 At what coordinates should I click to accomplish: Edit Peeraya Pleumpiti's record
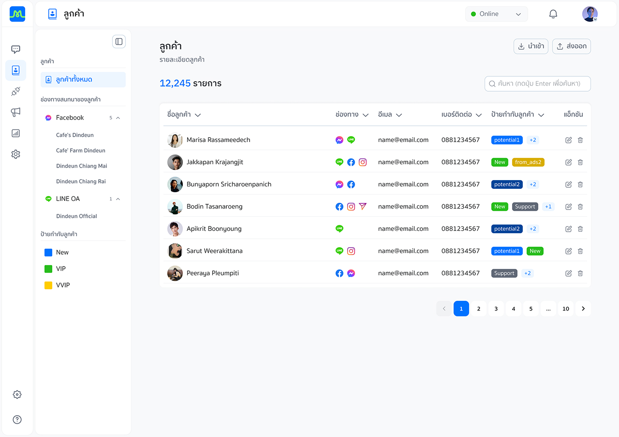pyautogui.click(x=569, y=273)
